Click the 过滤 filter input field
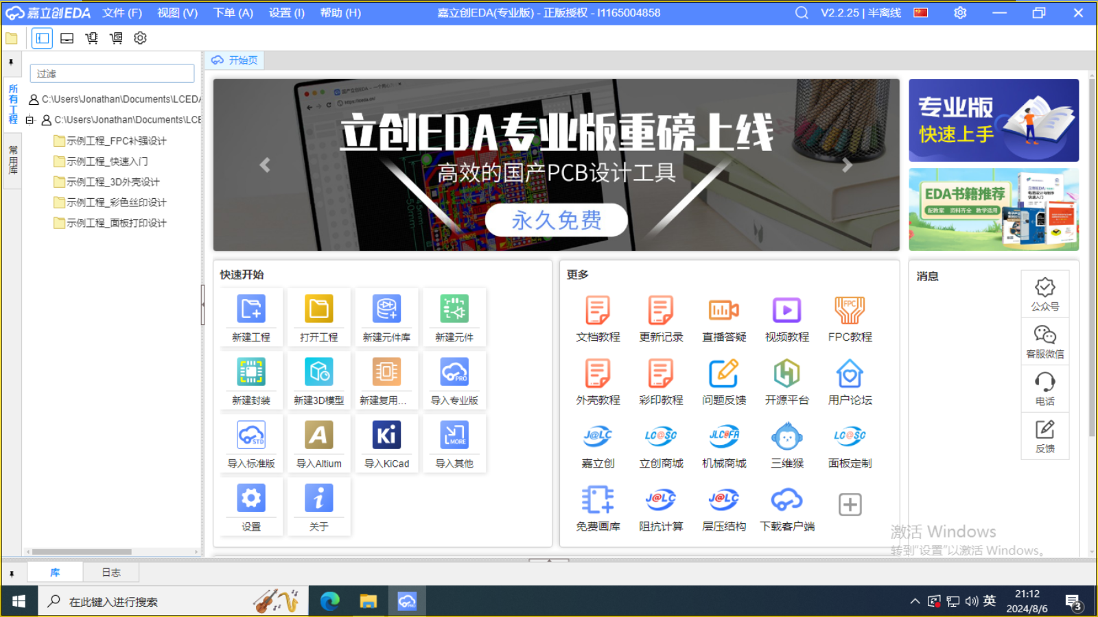The image size is (1098, 617). (112, 73)
